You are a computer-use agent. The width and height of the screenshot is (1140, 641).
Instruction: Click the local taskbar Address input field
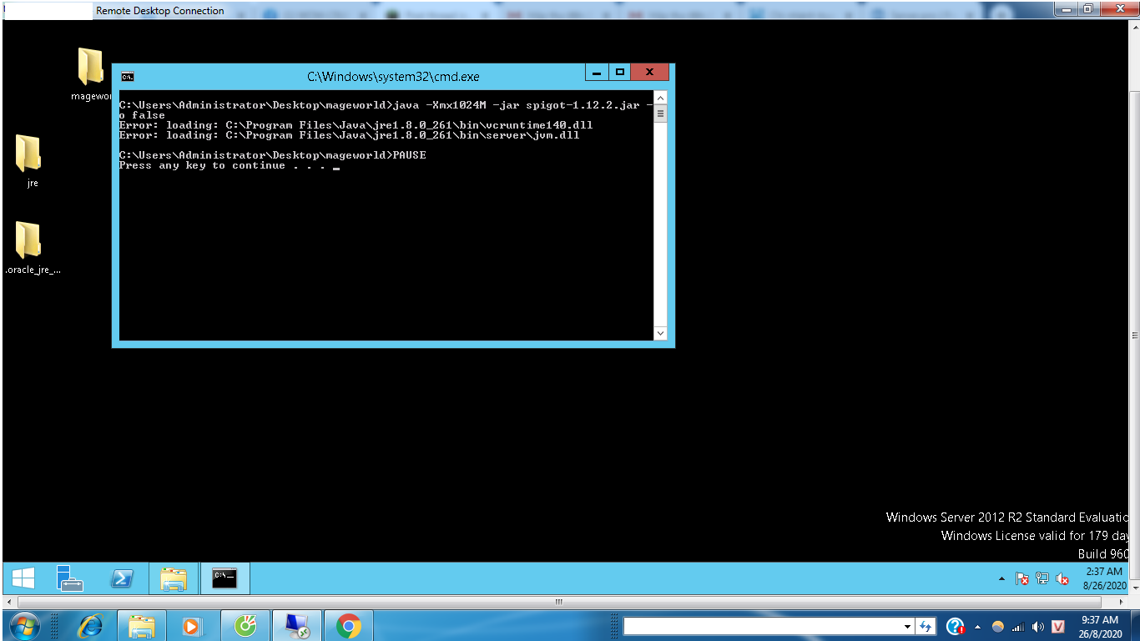click(762, 626)
